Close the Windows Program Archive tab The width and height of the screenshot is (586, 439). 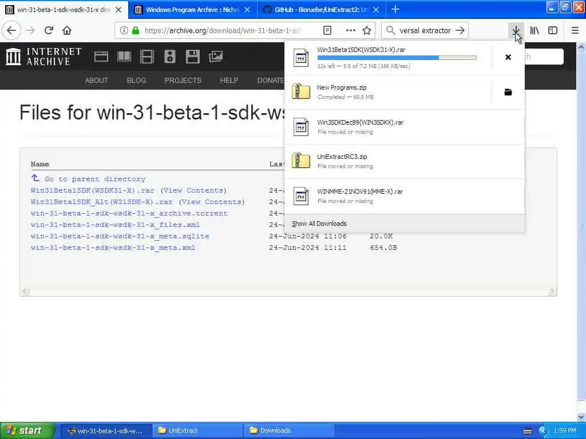(x=247, y=10)
